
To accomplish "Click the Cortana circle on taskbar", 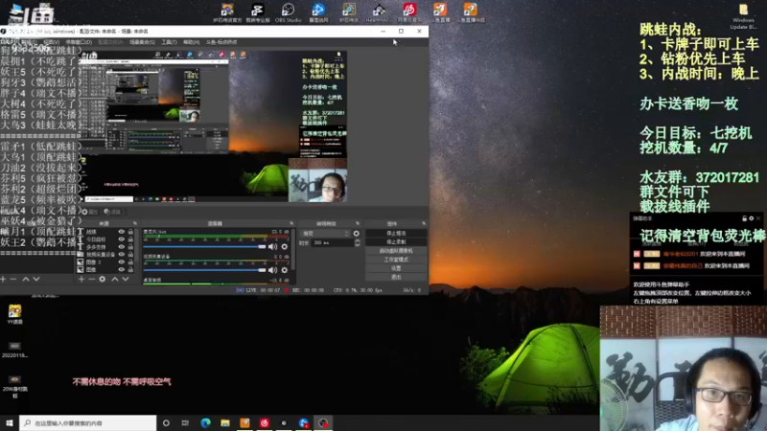I will [x=166, y=422].
